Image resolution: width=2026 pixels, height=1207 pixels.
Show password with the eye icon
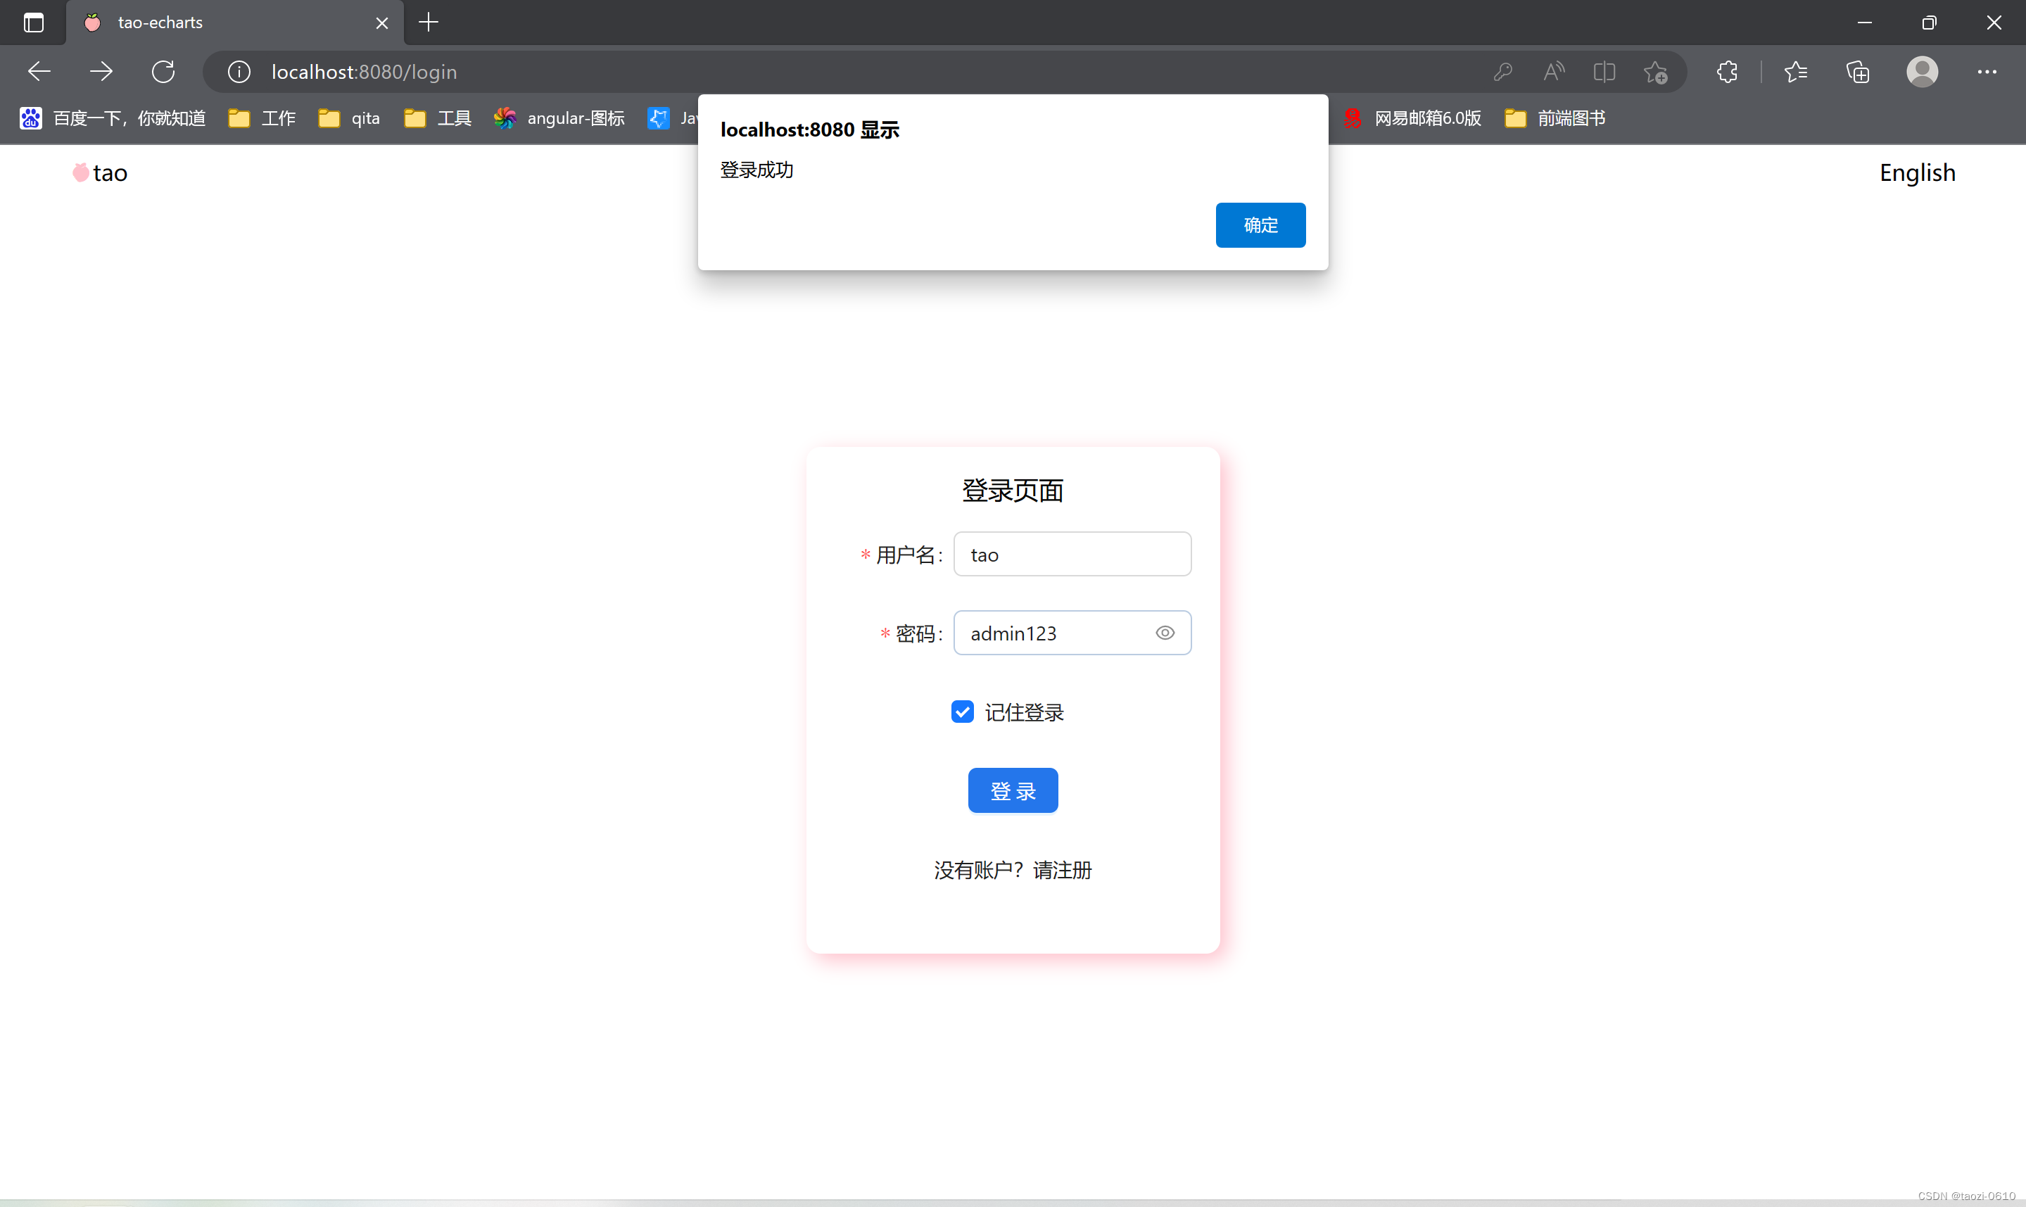coord(1164,633)
